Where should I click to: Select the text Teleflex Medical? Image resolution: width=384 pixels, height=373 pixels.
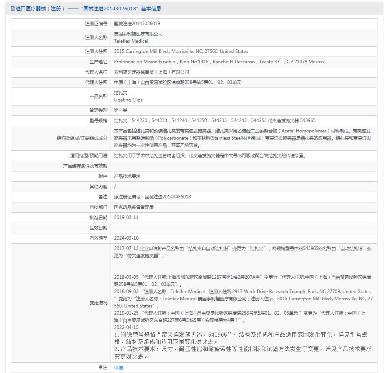[131, 41]
